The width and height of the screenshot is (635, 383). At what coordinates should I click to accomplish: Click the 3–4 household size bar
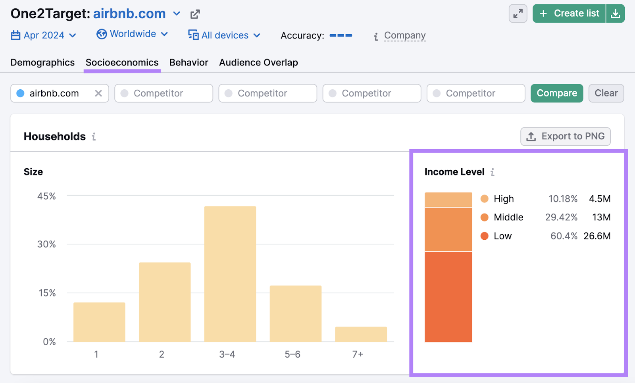click(x=229, y=274)
